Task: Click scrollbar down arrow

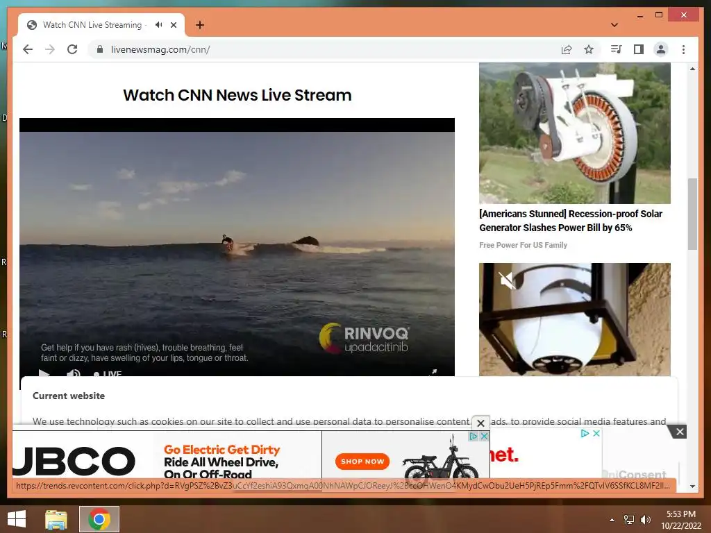Action: [692, 487]
